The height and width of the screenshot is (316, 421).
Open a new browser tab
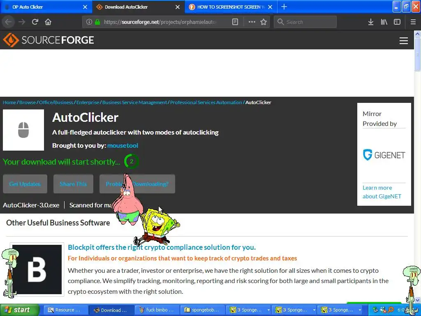[x=284, y=7]
